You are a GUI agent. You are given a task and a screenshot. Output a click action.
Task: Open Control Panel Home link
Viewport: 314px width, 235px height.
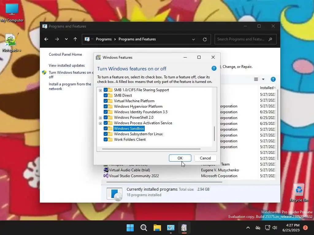pyautogui.click(x=65, y=54)
